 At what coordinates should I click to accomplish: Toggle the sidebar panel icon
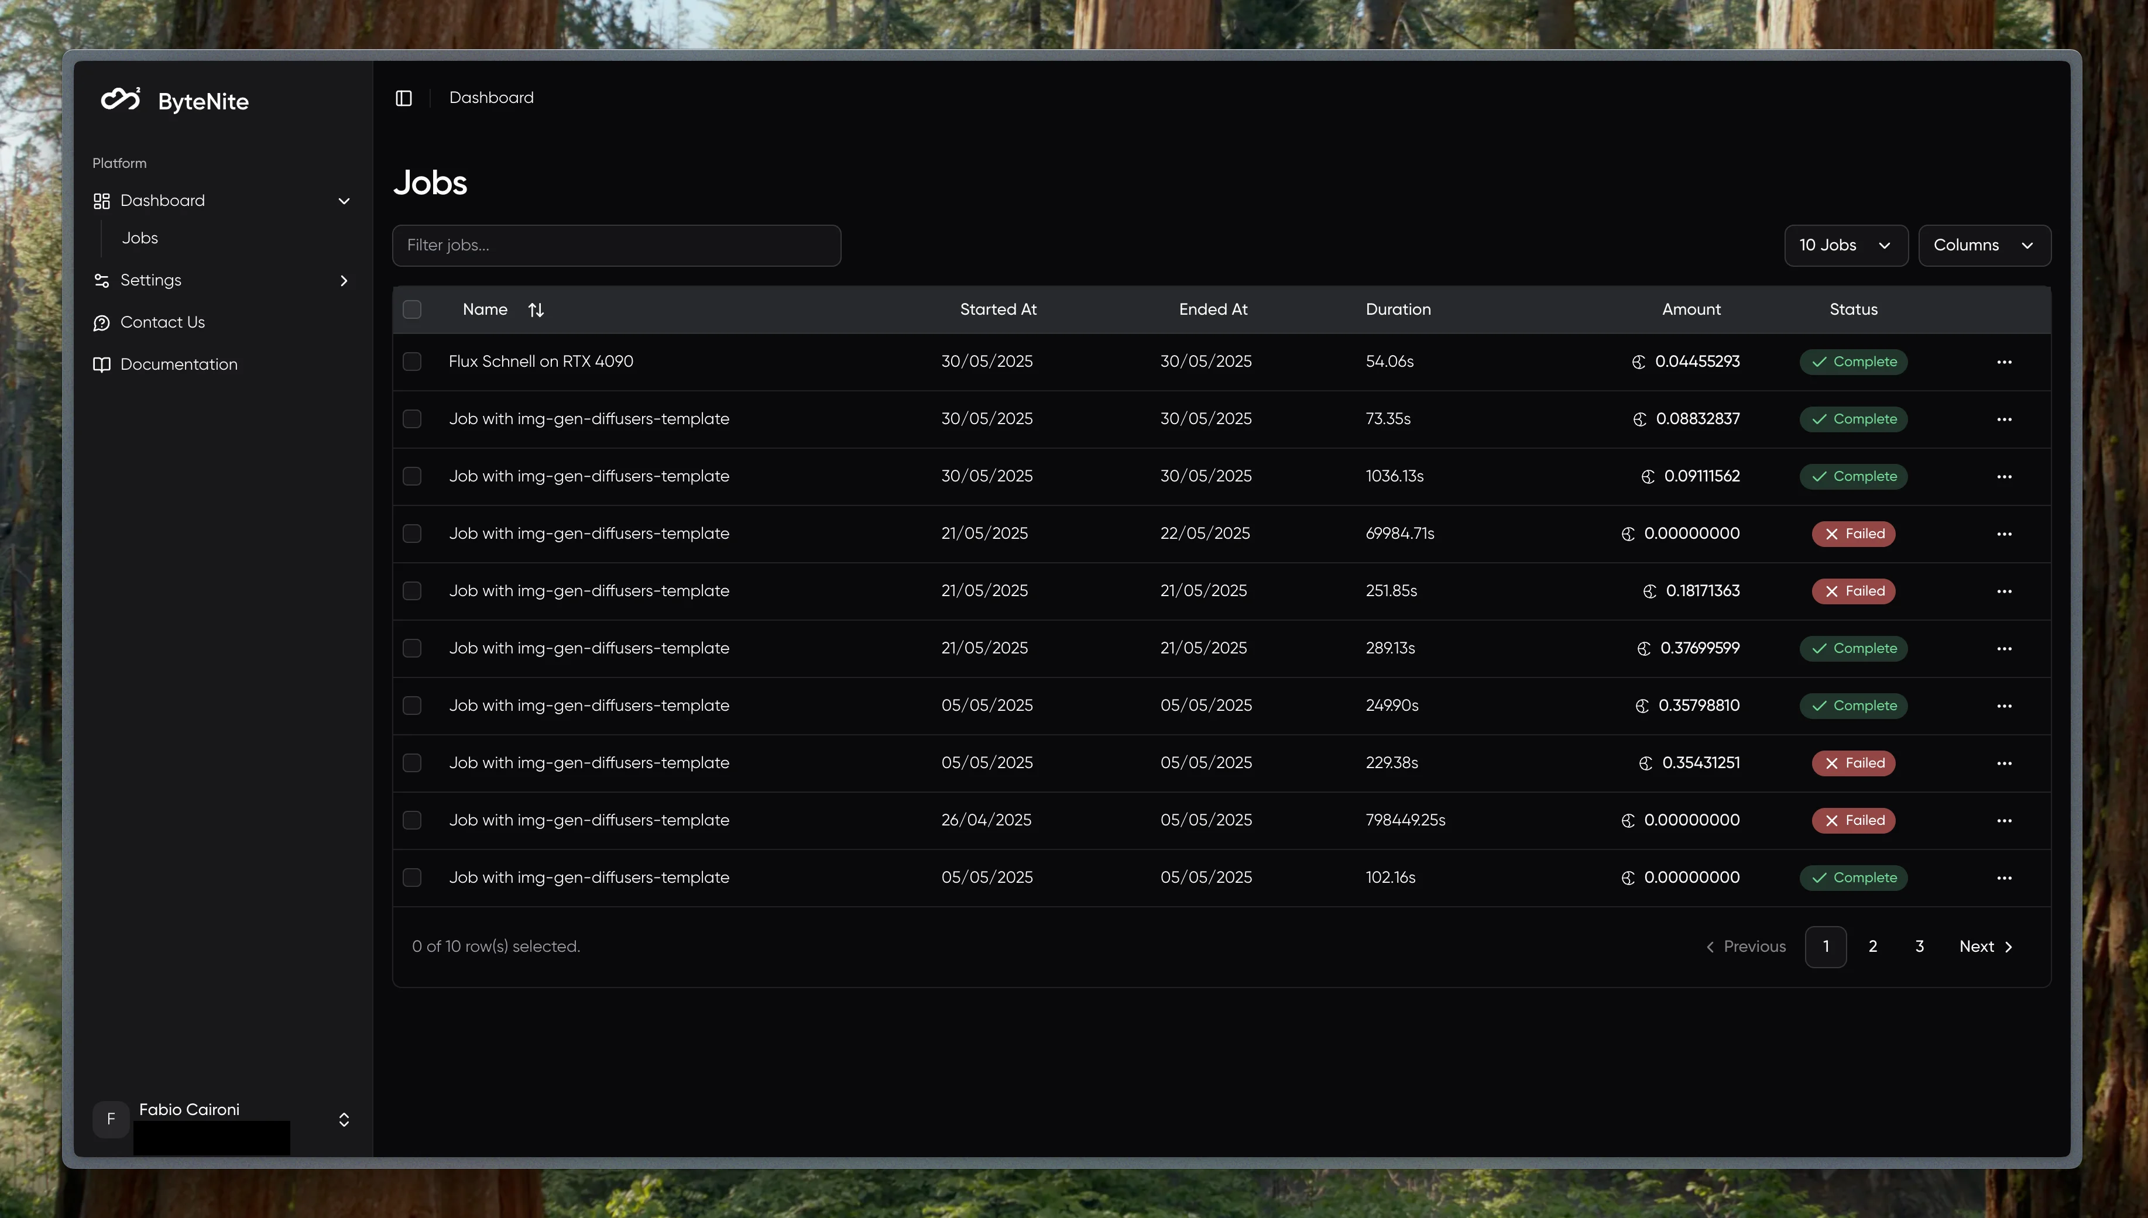[403, 98]
